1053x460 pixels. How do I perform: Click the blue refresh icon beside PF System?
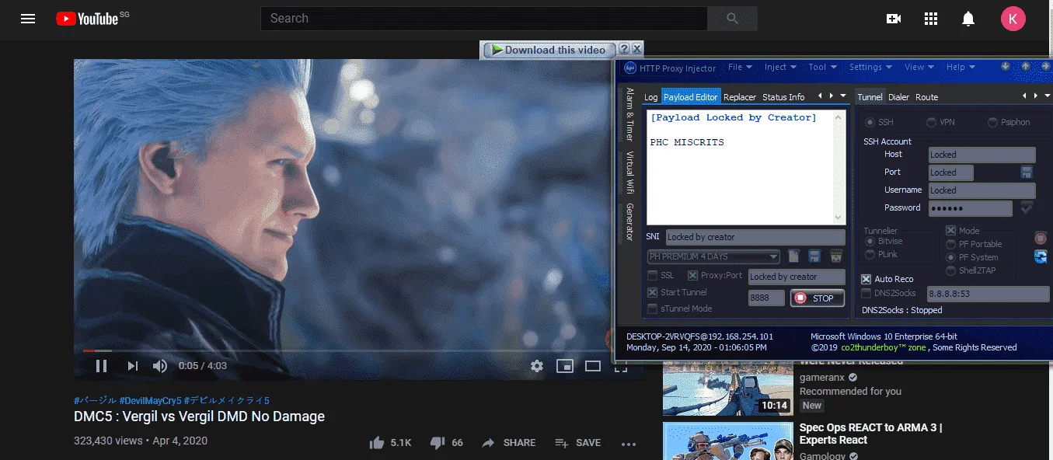click(x=1041, y=257)
